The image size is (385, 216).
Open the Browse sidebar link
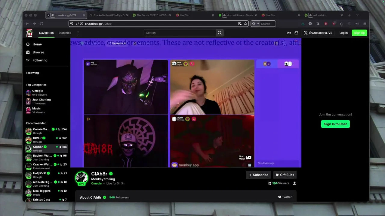(38, 52)
